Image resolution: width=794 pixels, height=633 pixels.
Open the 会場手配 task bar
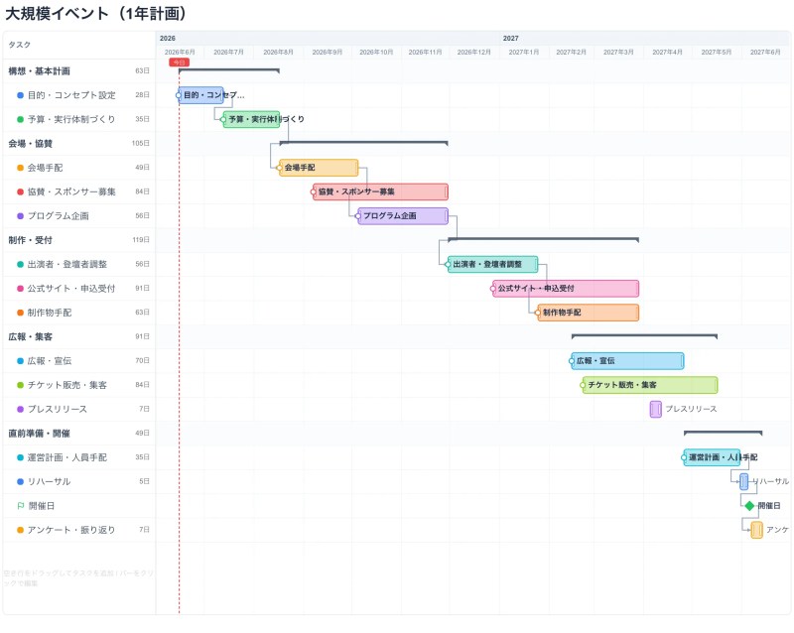tap(319, 168)
